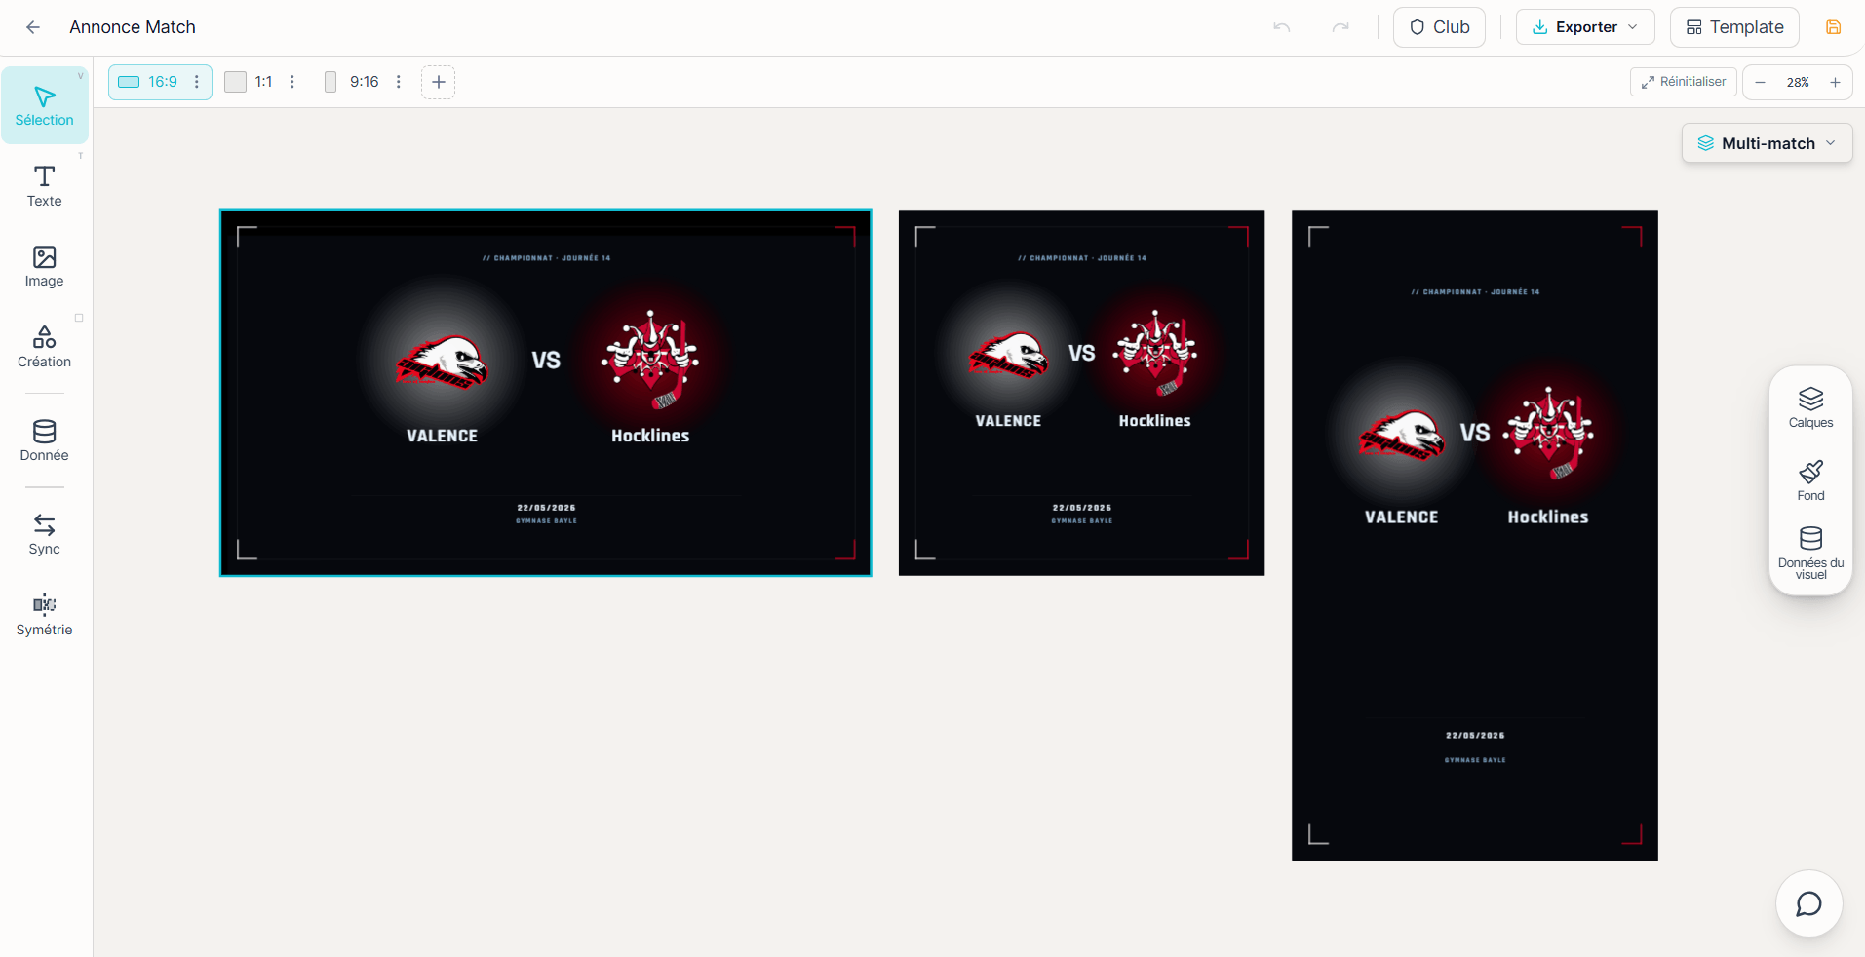Select the VS text in the 1:1 canvas
The image size is (1865, 957).
(x=1081, y=353)
